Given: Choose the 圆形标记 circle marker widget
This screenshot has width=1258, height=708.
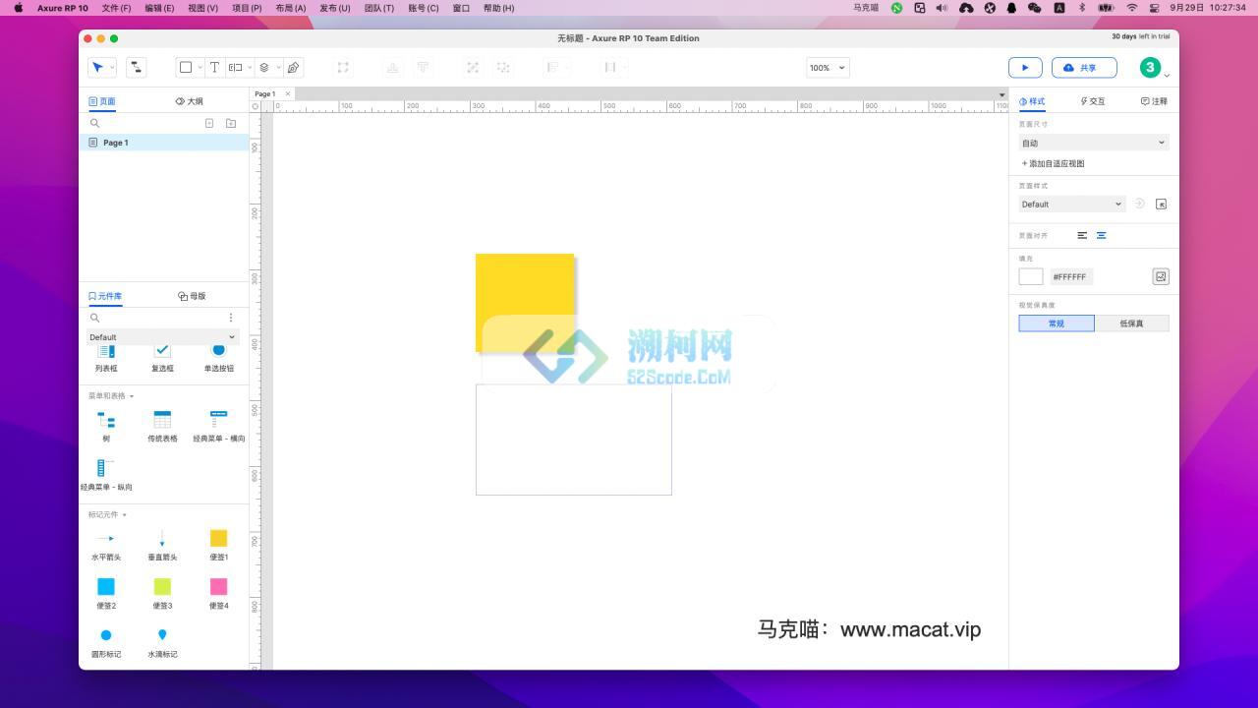Looking at the screenshot, I should pyautogui.click(x=106, y=641).
